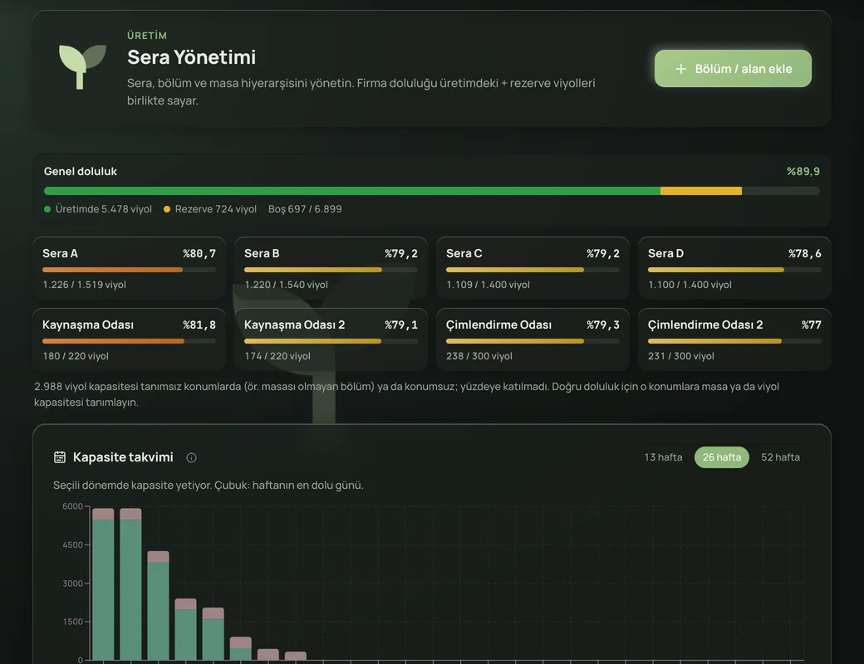Select the Çimlendirme Odası 2 card
The height and width of the screenshot is (664, 864).
734,339
